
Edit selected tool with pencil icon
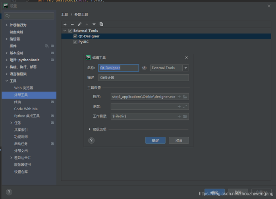(x=79, y=24)
